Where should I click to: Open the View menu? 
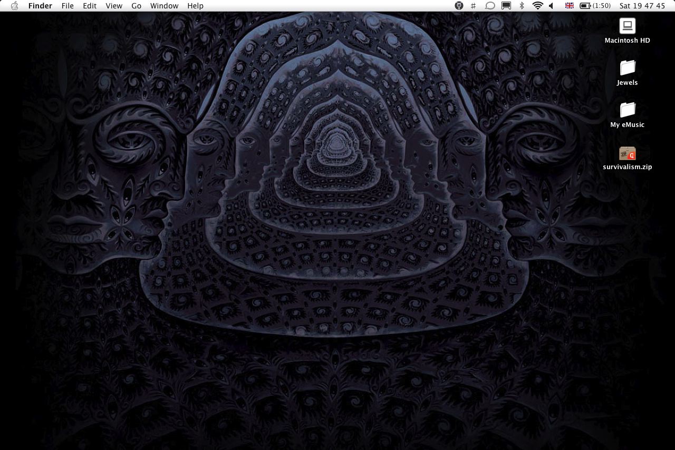tap(114, 6)
